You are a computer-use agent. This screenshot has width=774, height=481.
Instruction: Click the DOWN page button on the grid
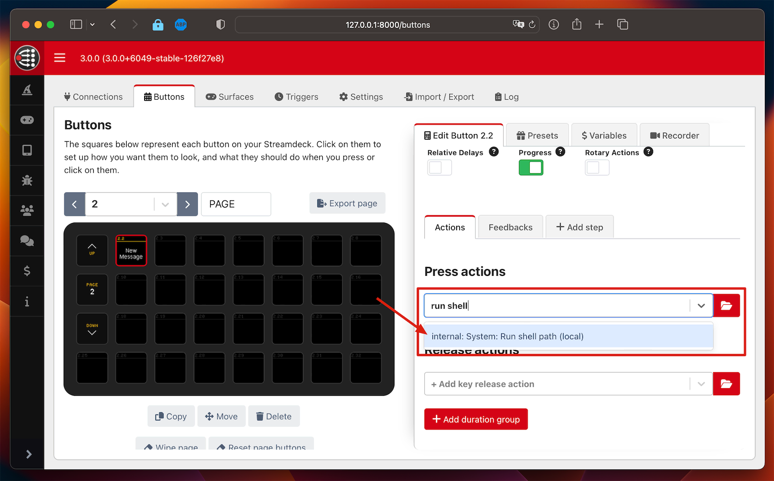pos(92,329)
